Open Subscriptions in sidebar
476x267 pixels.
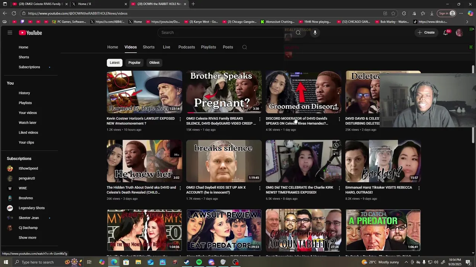click(x=29, y=67)
